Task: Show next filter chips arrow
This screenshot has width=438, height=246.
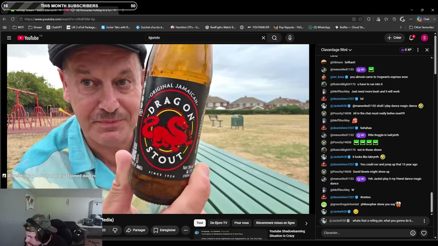Action: coord(306,223)
